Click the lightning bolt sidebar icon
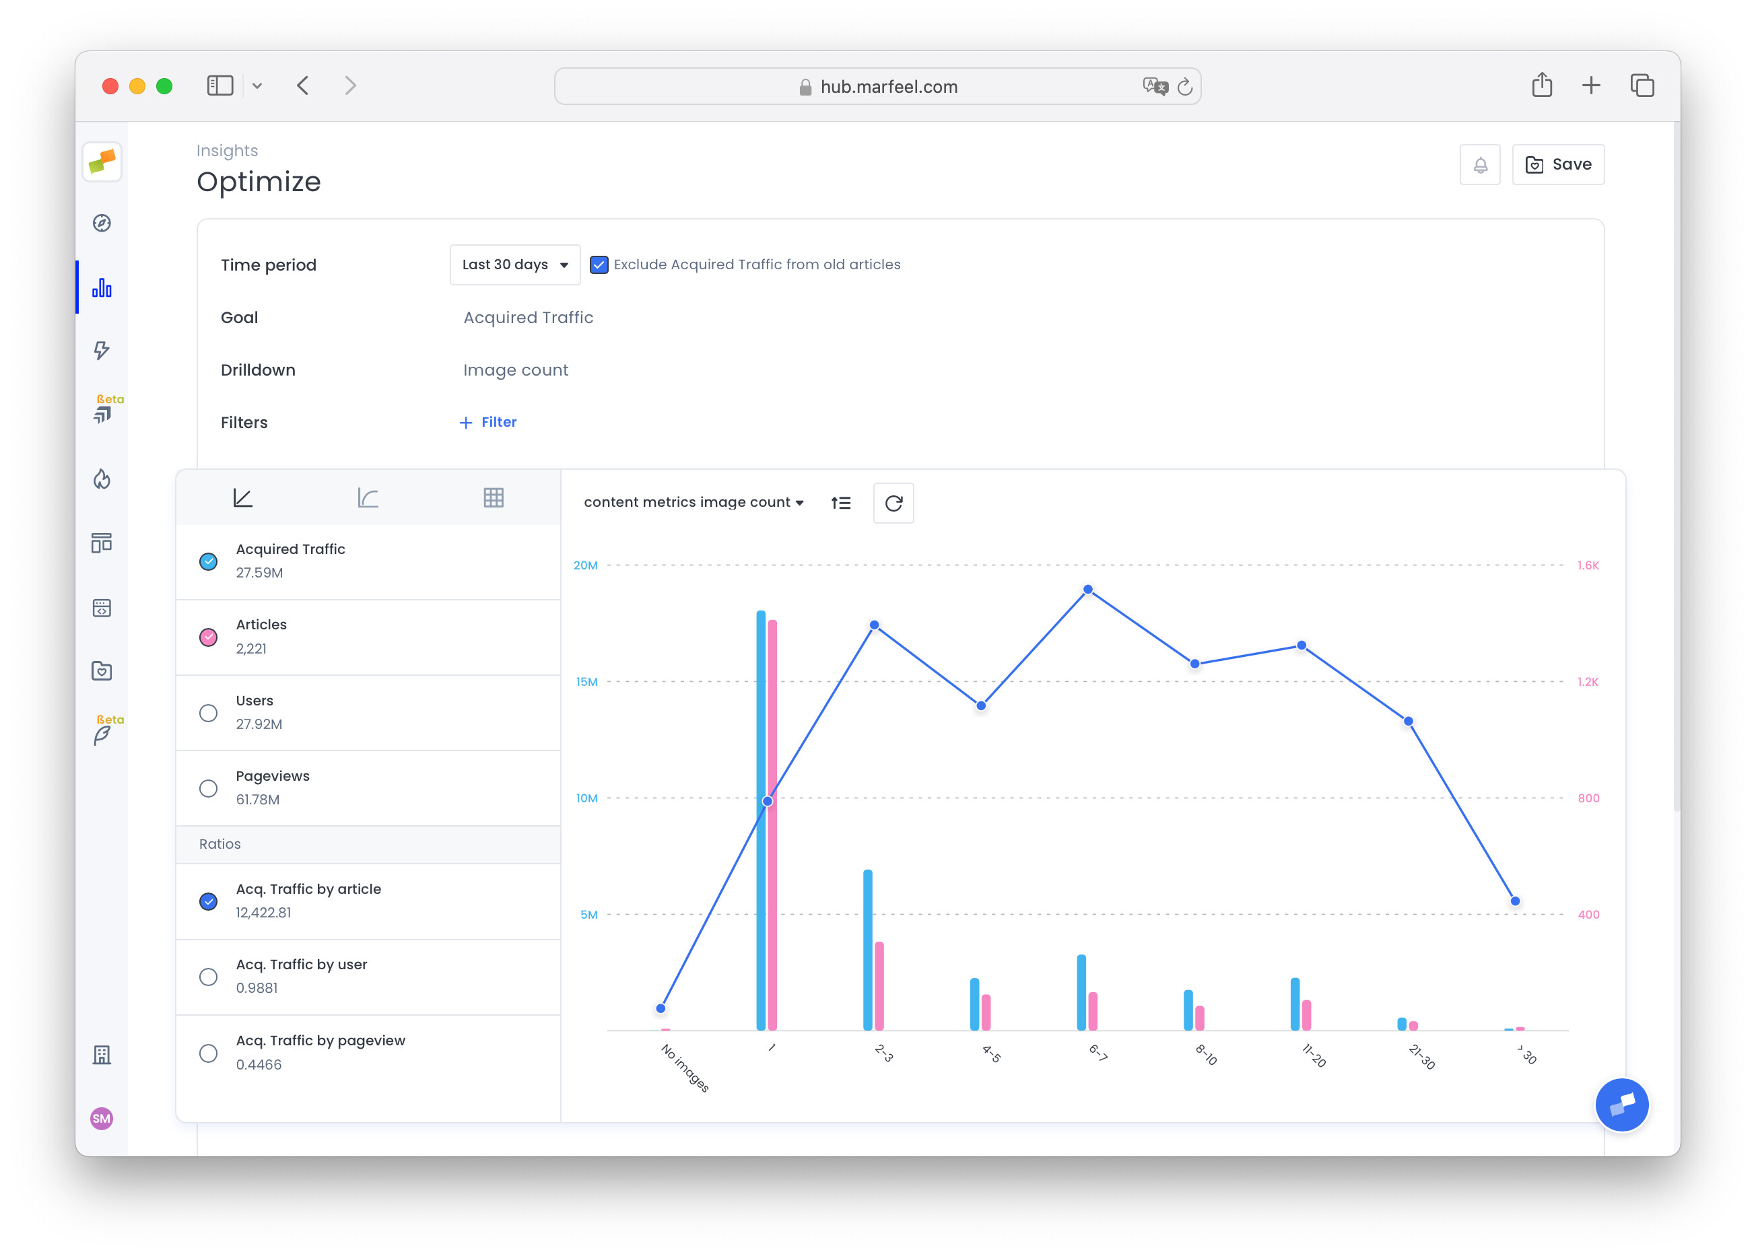This screenshot has width=1756, height=1256. tap(102, 351)
